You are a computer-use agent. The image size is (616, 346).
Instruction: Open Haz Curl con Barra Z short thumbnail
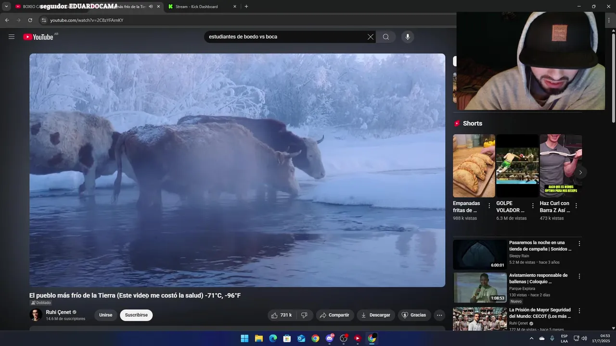[x=561, y=166]
